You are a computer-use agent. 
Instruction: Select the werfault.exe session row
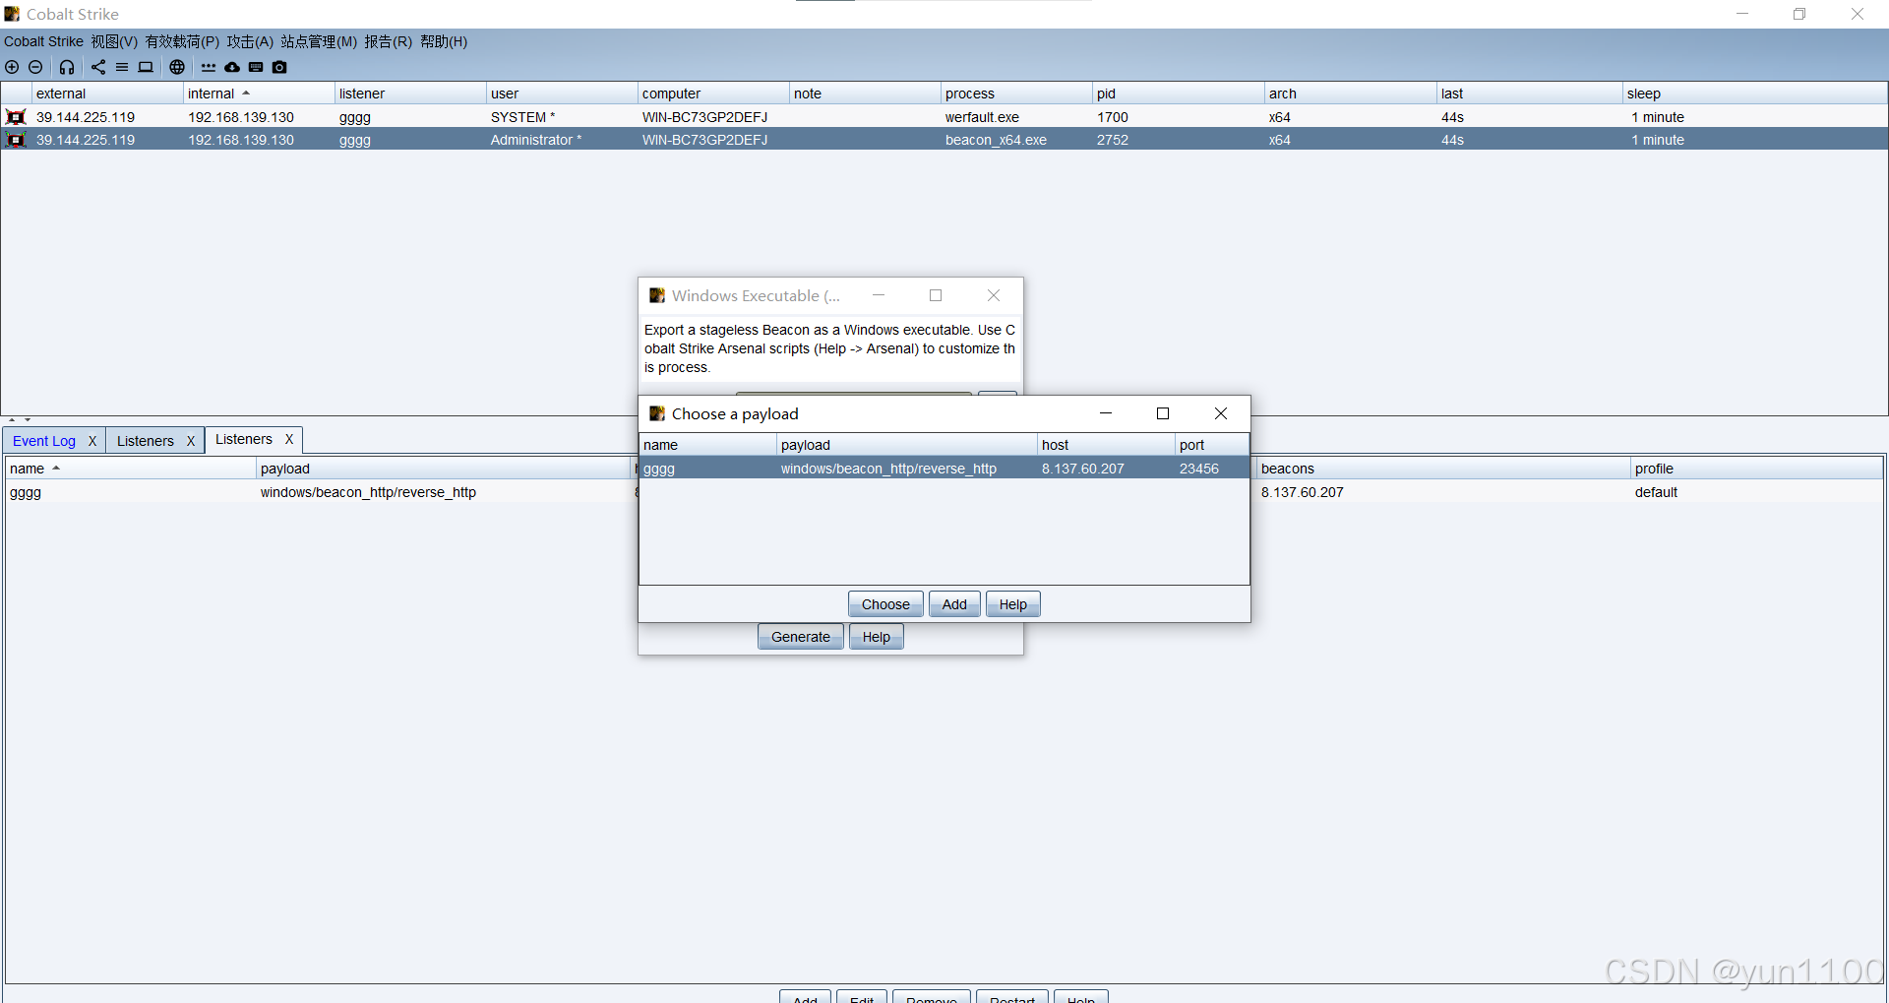944,117
